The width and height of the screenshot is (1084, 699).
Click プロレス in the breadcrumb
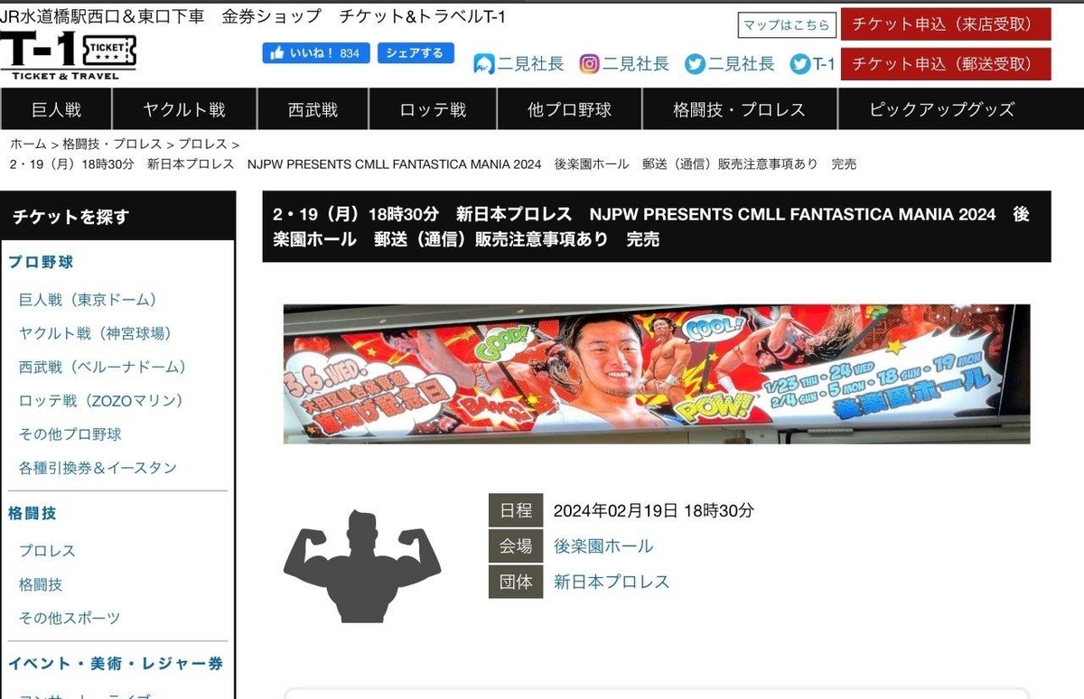pyautogui.click(x=202, y=144)
